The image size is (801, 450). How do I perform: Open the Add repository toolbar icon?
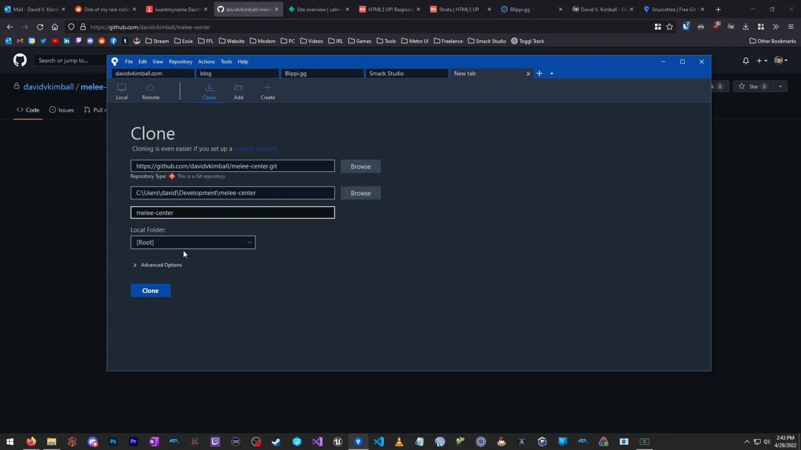click(x=238, y=91)
